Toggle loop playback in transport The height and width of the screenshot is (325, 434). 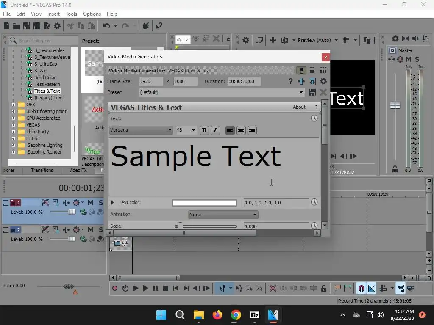point(125,288)
